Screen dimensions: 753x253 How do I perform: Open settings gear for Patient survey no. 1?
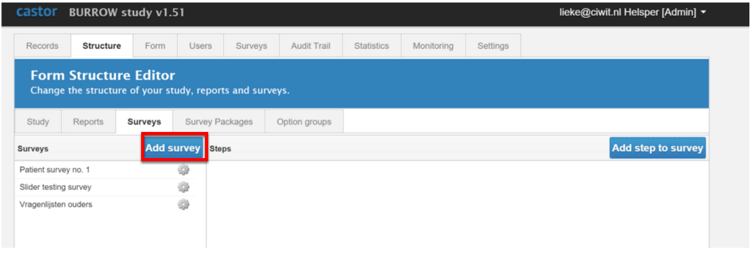183,170
